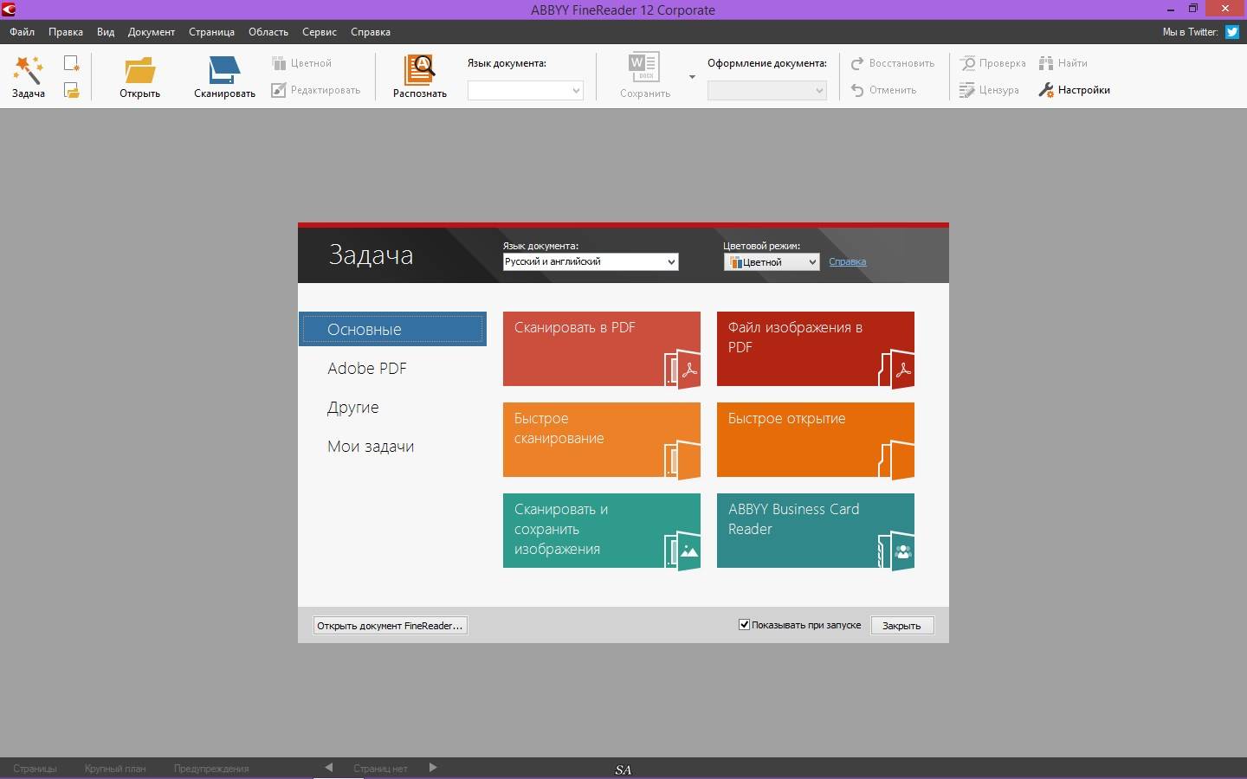Launch the Сканировать в PDF task tile
This screenshot has height=779, width=1247.
[602, 349]
